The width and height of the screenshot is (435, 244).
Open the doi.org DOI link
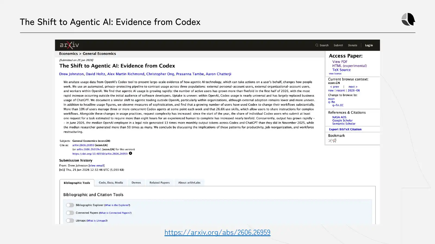click(x=100, y=154)
